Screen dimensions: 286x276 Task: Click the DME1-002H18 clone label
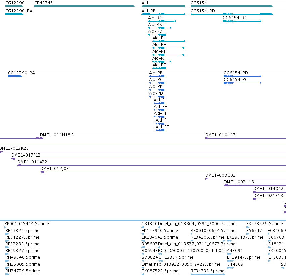click(239, 182)
